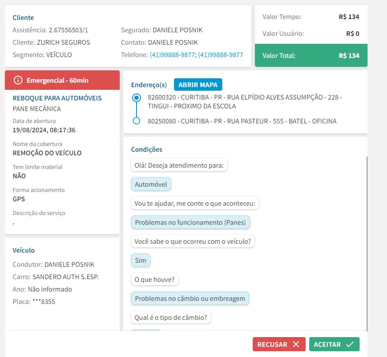Click Problemas no câmbio ou embreagem bubble
Screen dimensions: 387x357
pyautogui.click(x=190, y=299)
